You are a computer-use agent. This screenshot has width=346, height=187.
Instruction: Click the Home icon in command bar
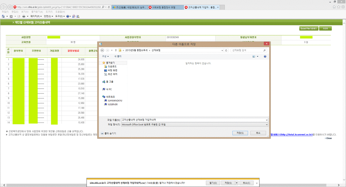tap(3, 16)
